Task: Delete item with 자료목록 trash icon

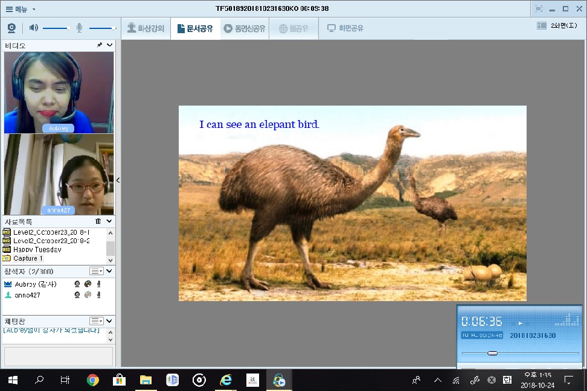Action: point(98,221)
